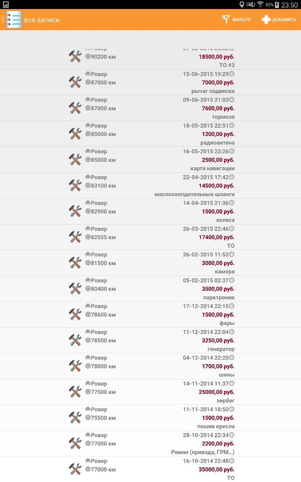Tap repair icon on 'радиоантена' row
The height and width of the screenshot is (482, 301).
tap(75, 134)
